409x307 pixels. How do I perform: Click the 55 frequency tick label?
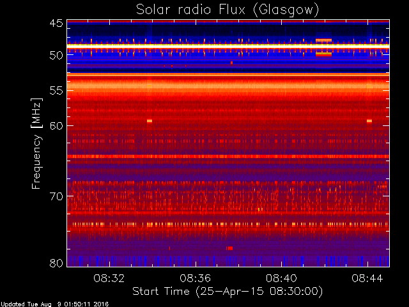56,91
